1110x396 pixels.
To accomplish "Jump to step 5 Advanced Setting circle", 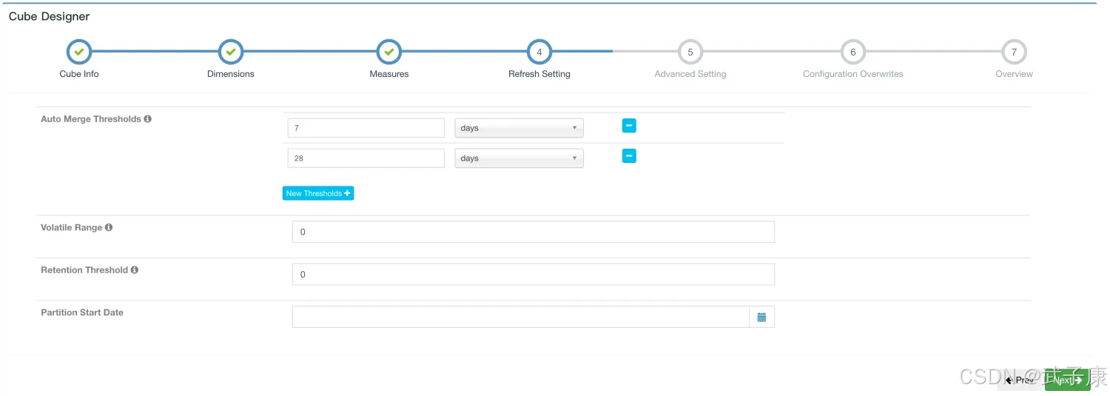I will (x=690, y=52).
